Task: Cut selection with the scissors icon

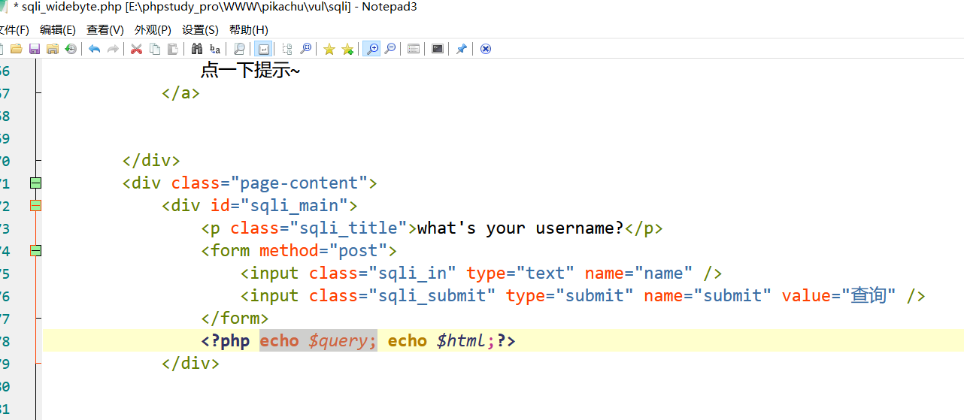Action: point(137,49)
